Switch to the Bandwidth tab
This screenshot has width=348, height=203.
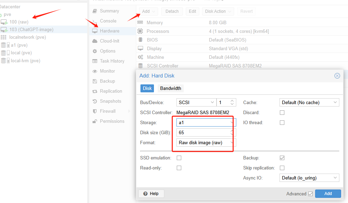point(171,89)
